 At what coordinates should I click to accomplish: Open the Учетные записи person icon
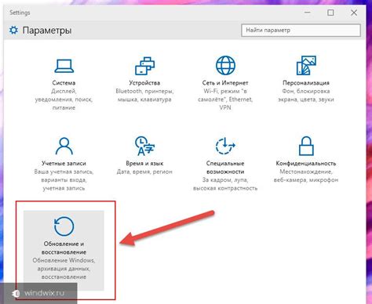coord(64,146)
